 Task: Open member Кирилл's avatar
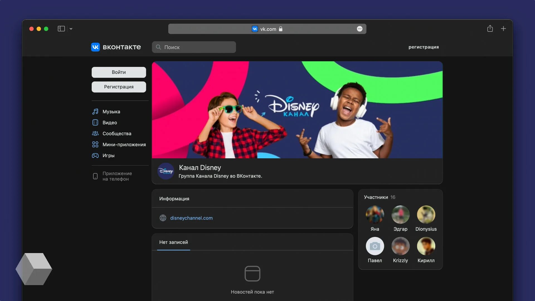pos(426,246)
